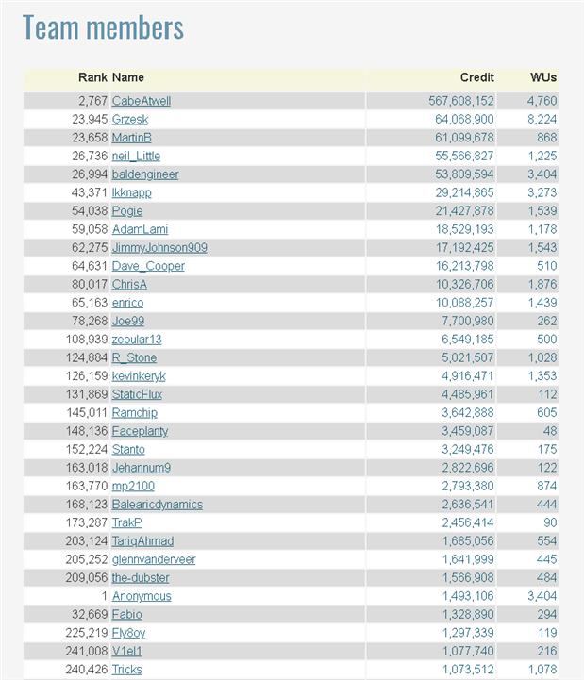Open Jehannum9 member link

point(142,468)
